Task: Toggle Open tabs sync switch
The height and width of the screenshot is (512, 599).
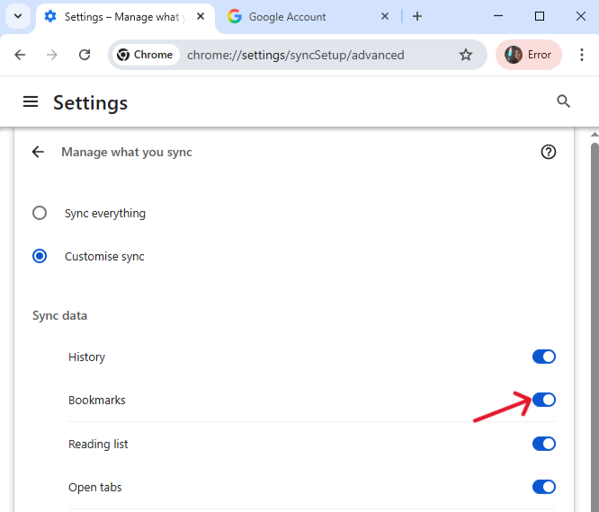Action: (x=543, y=487)
